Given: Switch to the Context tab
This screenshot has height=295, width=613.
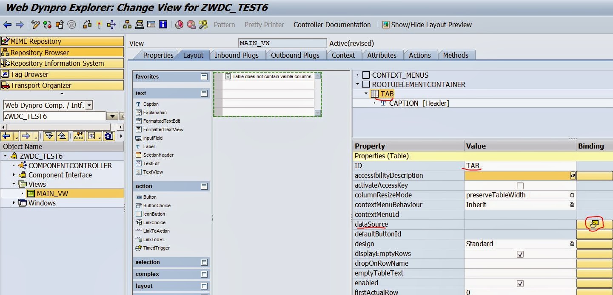Looking at the screenshot, I should click(343, 55).
